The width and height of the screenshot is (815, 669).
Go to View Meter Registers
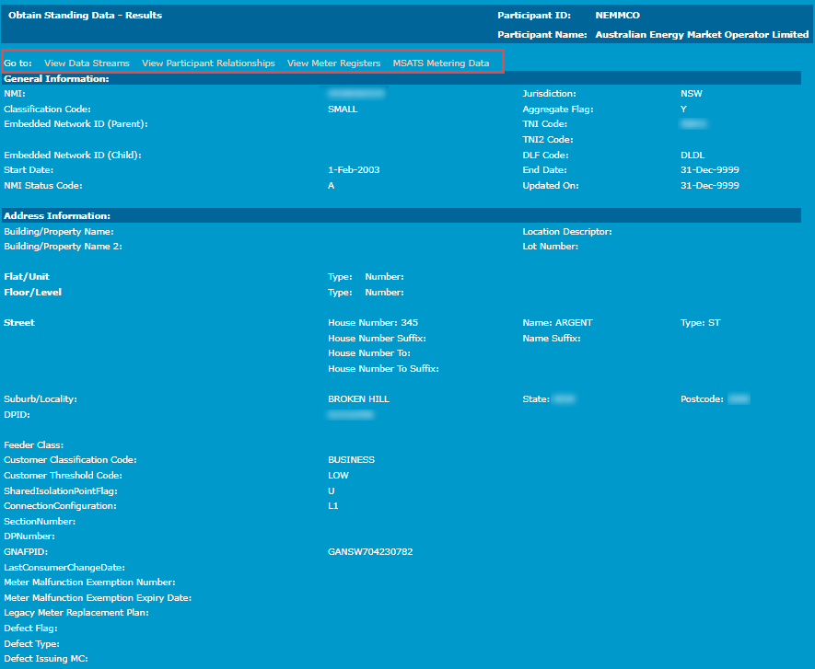[x=333, y=63]
